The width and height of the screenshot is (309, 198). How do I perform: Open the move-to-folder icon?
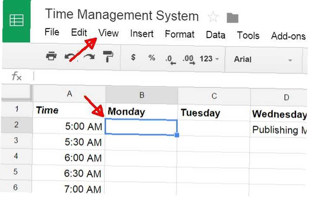point(233,18)
